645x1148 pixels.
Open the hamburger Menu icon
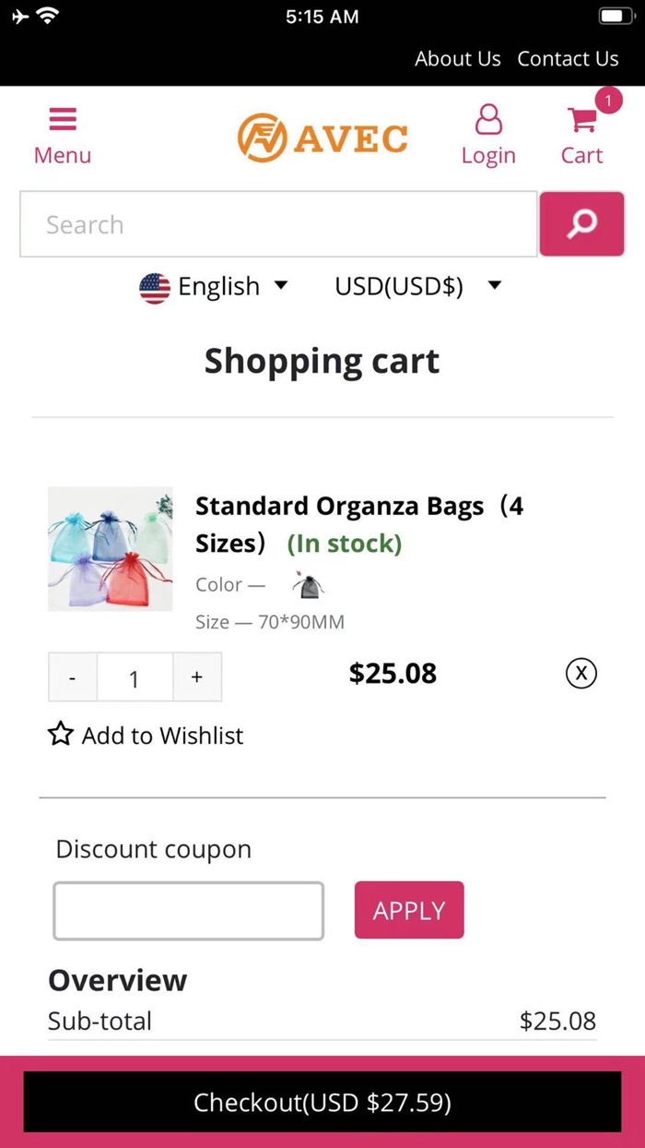[x=62, y=120]
